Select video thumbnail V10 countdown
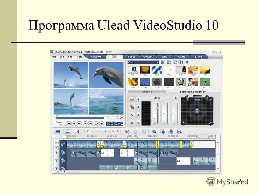The width and height of the screenshot is (258, 194). point(157,82)
